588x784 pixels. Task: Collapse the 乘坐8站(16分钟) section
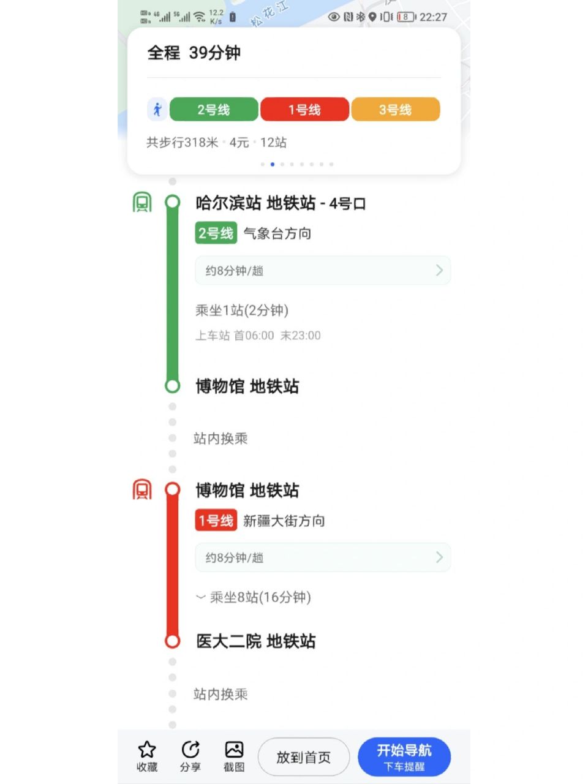pos(200,597)
